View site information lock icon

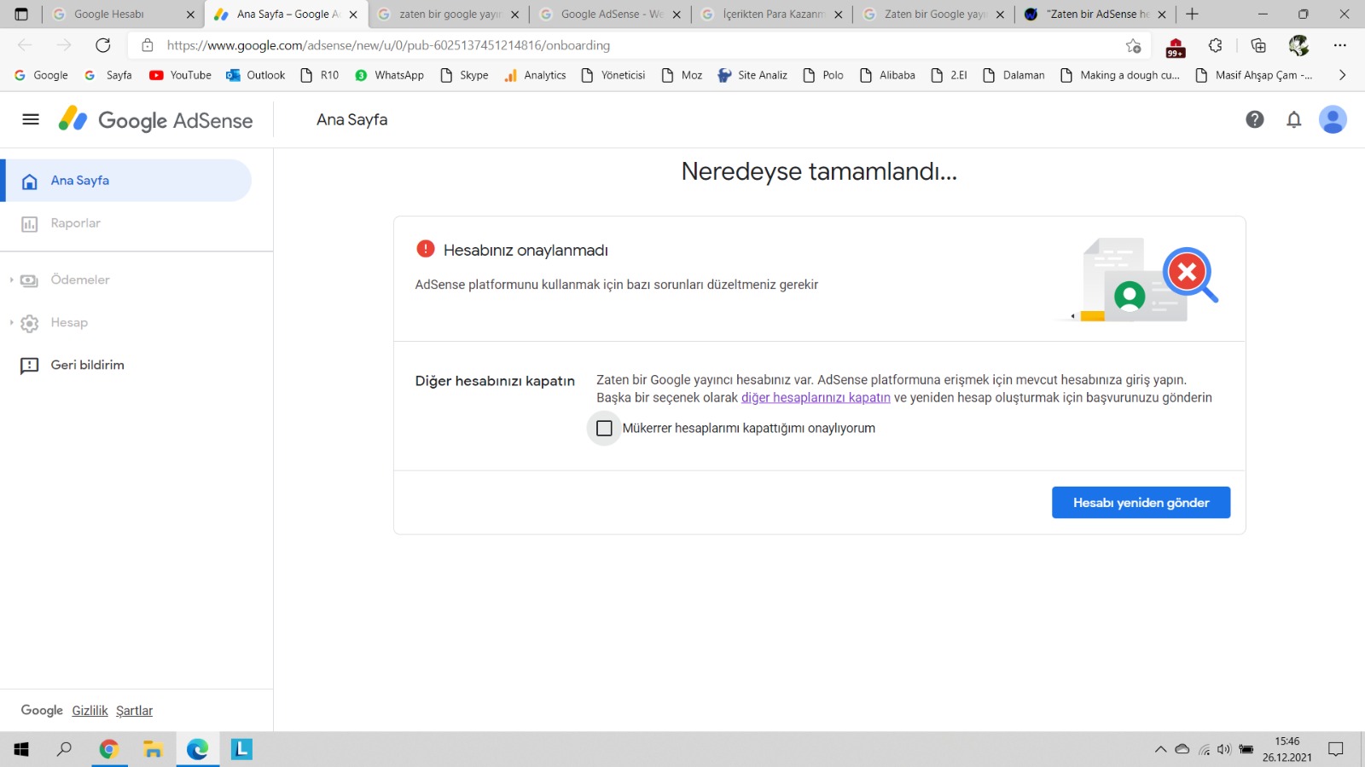click(148, 45)
